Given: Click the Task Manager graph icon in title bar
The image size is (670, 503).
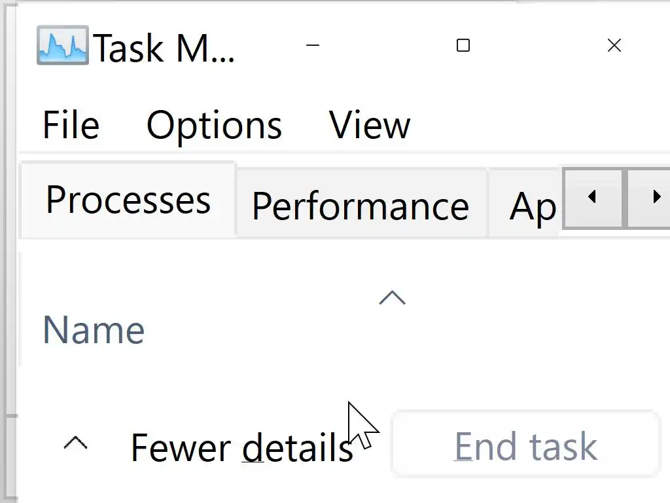Looking at the screenshot, I should tap(62, 45).
